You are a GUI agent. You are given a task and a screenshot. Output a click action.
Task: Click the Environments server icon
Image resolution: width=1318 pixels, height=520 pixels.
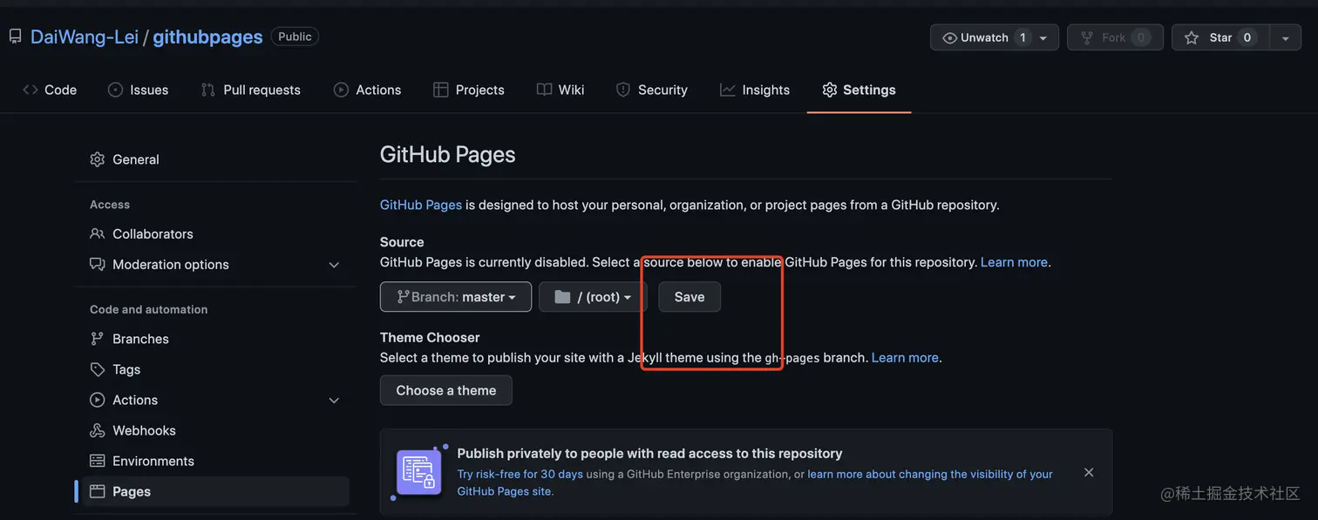(97, 461)
